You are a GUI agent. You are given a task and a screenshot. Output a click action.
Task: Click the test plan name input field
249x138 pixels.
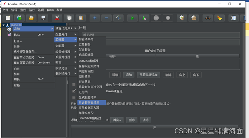(161, 35)
